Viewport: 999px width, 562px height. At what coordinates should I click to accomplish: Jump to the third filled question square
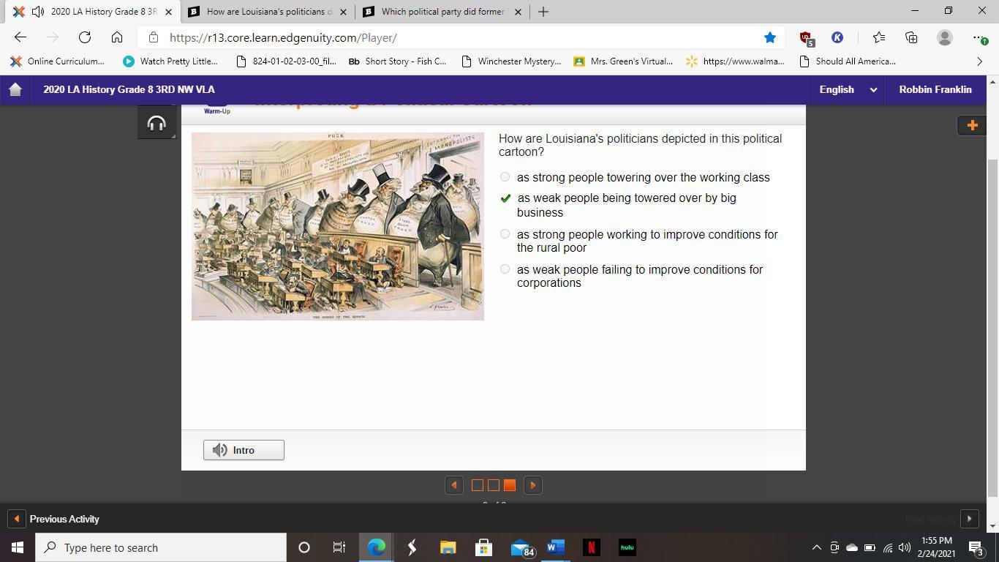pyautogui.click(x=510, y=485)
